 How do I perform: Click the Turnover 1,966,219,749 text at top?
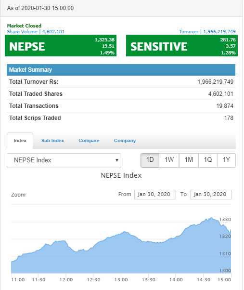click(207, 32)
